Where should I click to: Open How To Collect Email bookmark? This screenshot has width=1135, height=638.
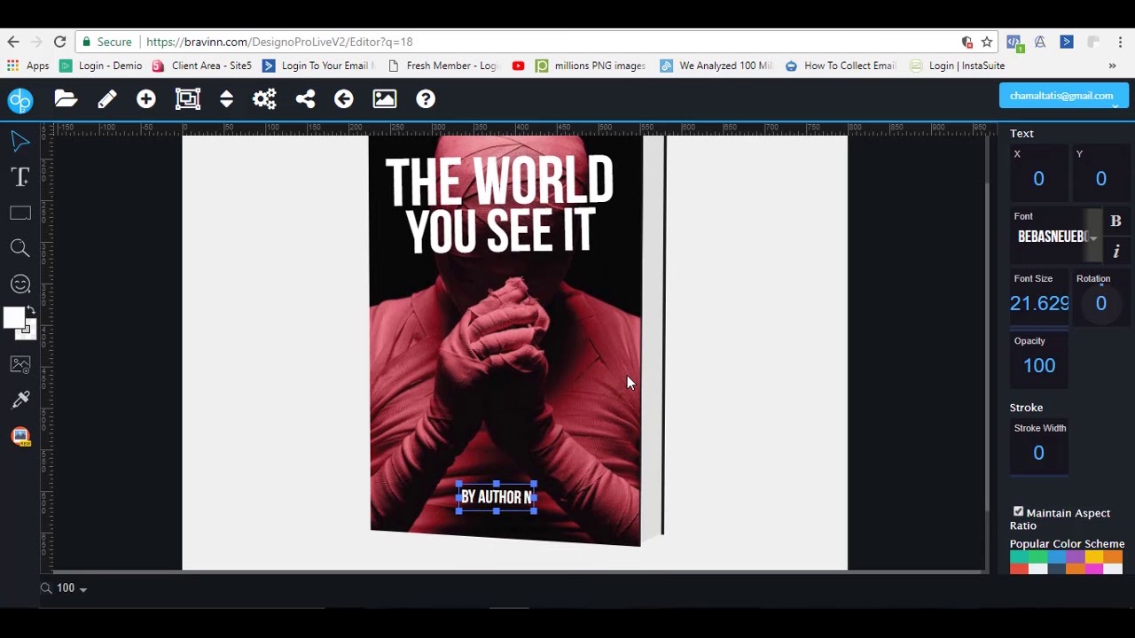click(841, 66)
